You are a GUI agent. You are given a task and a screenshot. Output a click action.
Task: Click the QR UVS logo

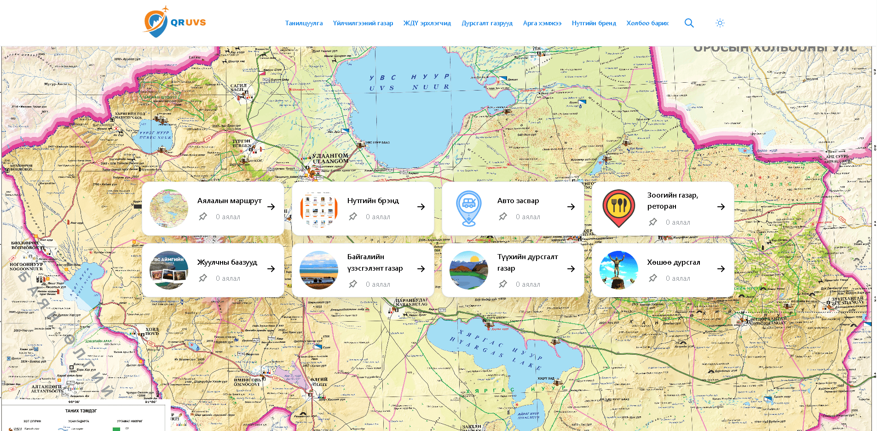point(174,23)
